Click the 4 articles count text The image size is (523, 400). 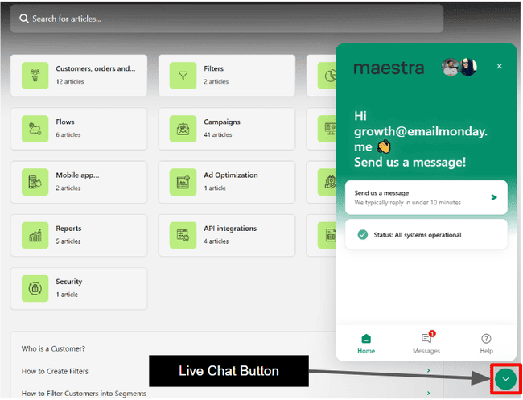point(216,241)
